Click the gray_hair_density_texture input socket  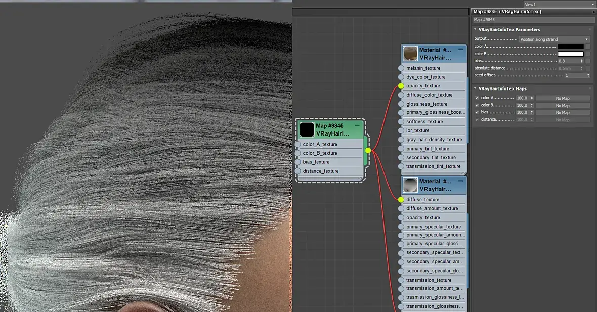(x=401, y=140)
